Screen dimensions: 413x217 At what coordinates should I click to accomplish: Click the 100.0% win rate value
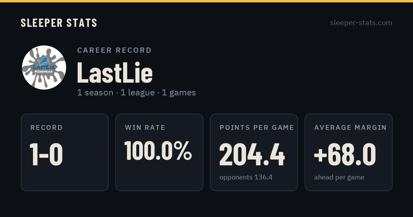pos(158,151)
